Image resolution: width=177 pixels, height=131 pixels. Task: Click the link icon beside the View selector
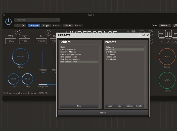point(175,25)
